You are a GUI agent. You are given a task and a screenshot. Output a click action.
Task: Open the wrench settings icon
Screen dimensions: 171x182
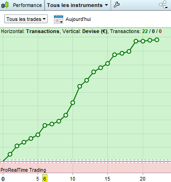pyautogui.click(x=117, y=5)
